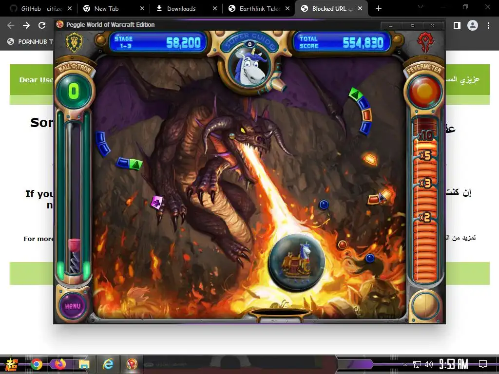Click the Stage 1-3 score panel
Viewport: 499px width, 374px height.
click(157, 42)
